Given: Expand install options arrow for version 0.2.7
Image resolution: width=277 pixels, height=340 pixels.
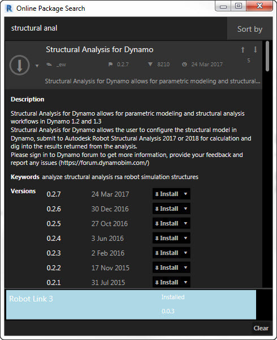Looking at the screenshot, I should (x=185, y=194).
